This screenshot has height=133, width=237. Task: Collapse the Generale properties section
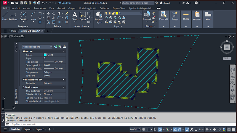click(64, 51)
